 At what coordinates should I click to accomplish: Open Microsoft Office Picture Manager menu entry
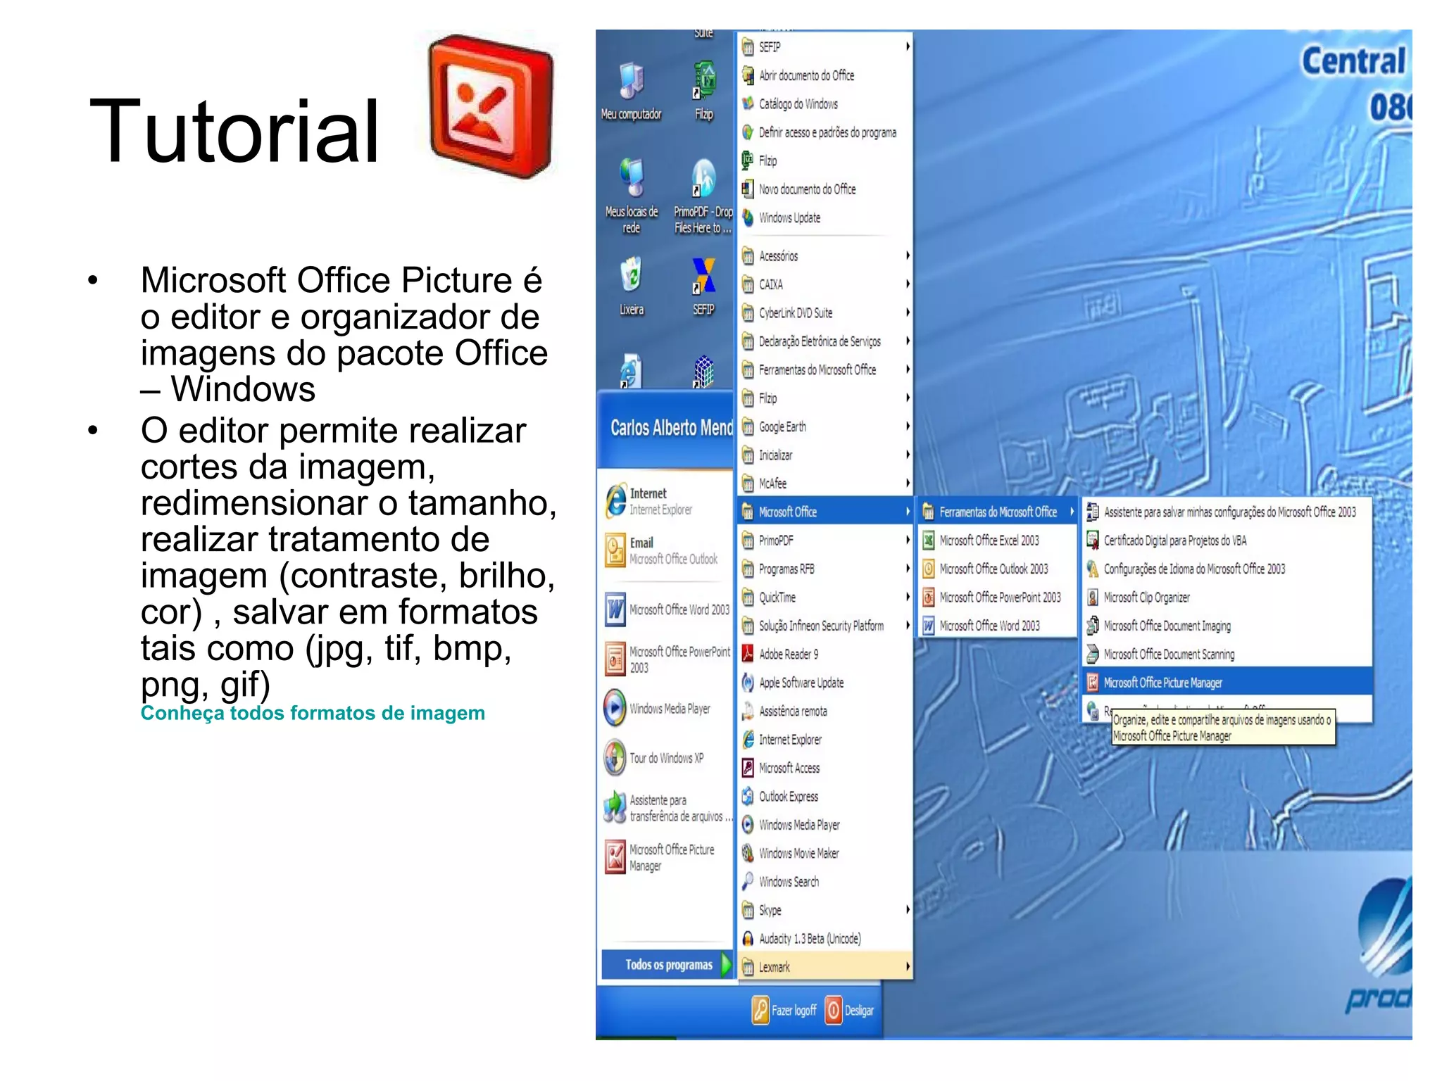point(1162,682)
